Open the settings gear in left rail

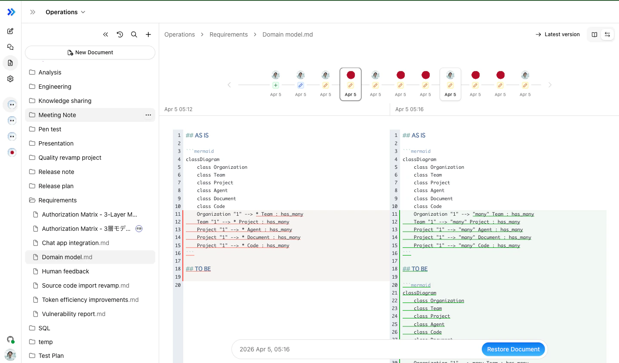10,79
